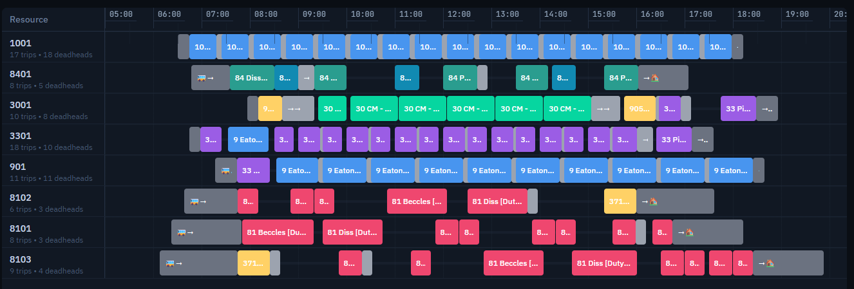Open the teal "84 Diss" trip block
The width and height of the screenshot is (854, 289).
tap(251, 78)
